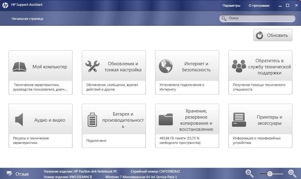301x179 pixels.
Task: Click the open book My Computer icon
Action: click(x=19, y=67)
